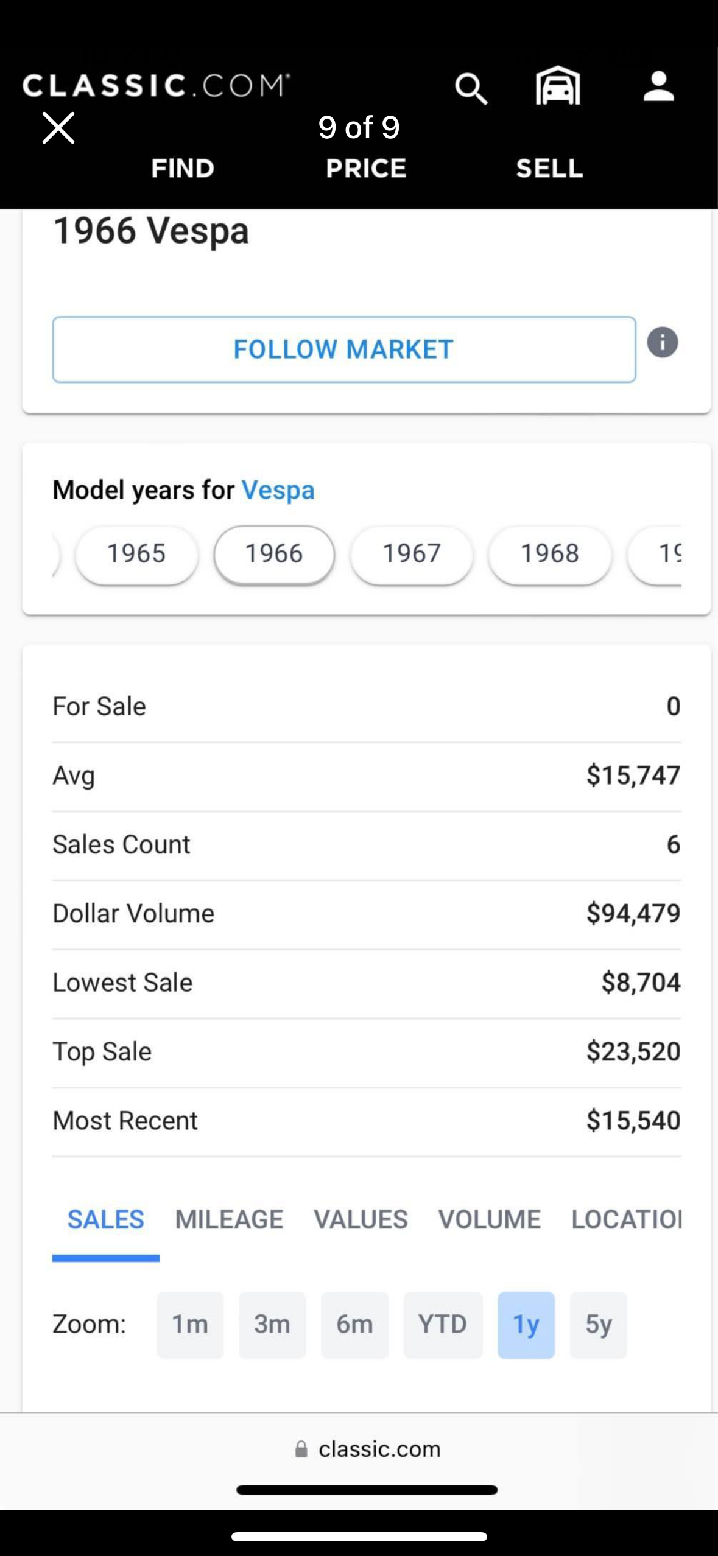
Task: Click the info icon beside Follow Market
Action: tap(663, 342)
